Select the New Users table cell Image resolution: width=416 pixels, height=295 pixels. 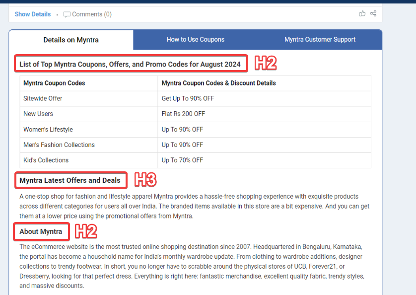click(x=89, y=114)
